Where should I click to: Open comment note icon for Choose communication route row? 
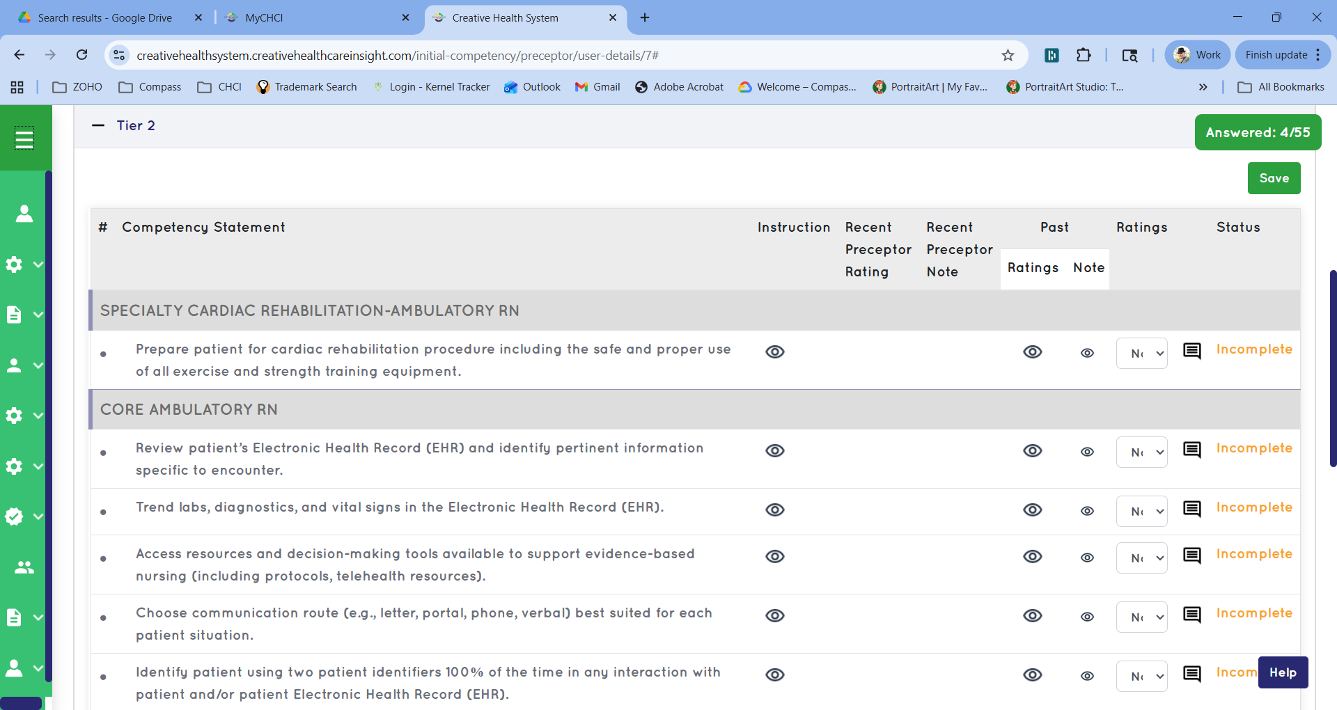point(1192,615)
